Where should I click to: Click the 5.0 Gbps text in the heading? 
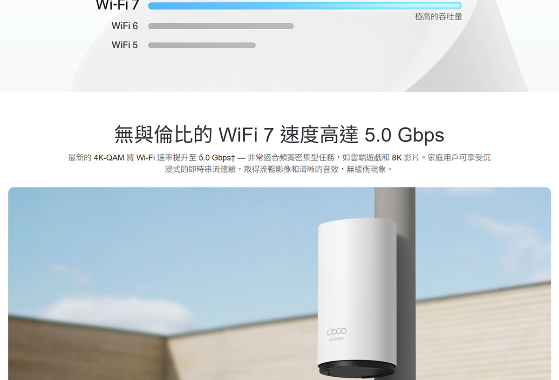click(404, 135)
